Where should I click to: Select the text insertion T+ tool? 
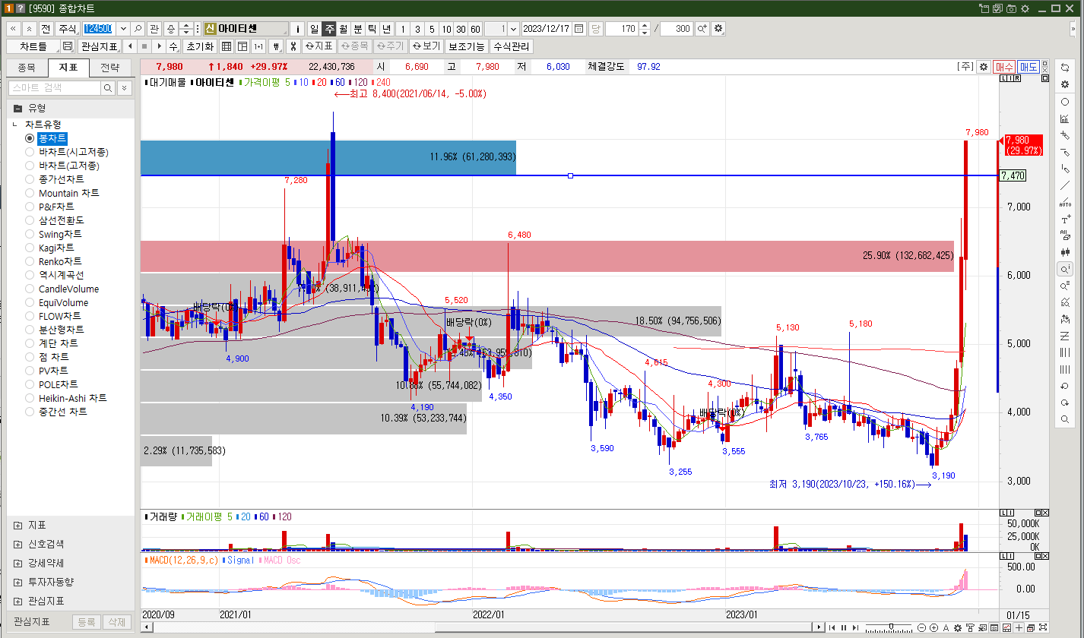tap(1065, 219)
